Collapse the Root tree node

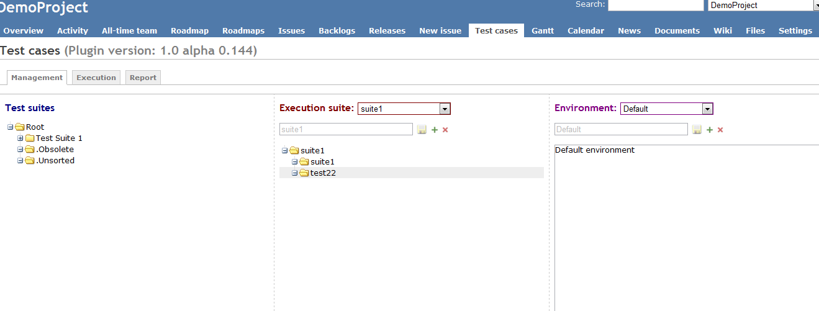11,127
